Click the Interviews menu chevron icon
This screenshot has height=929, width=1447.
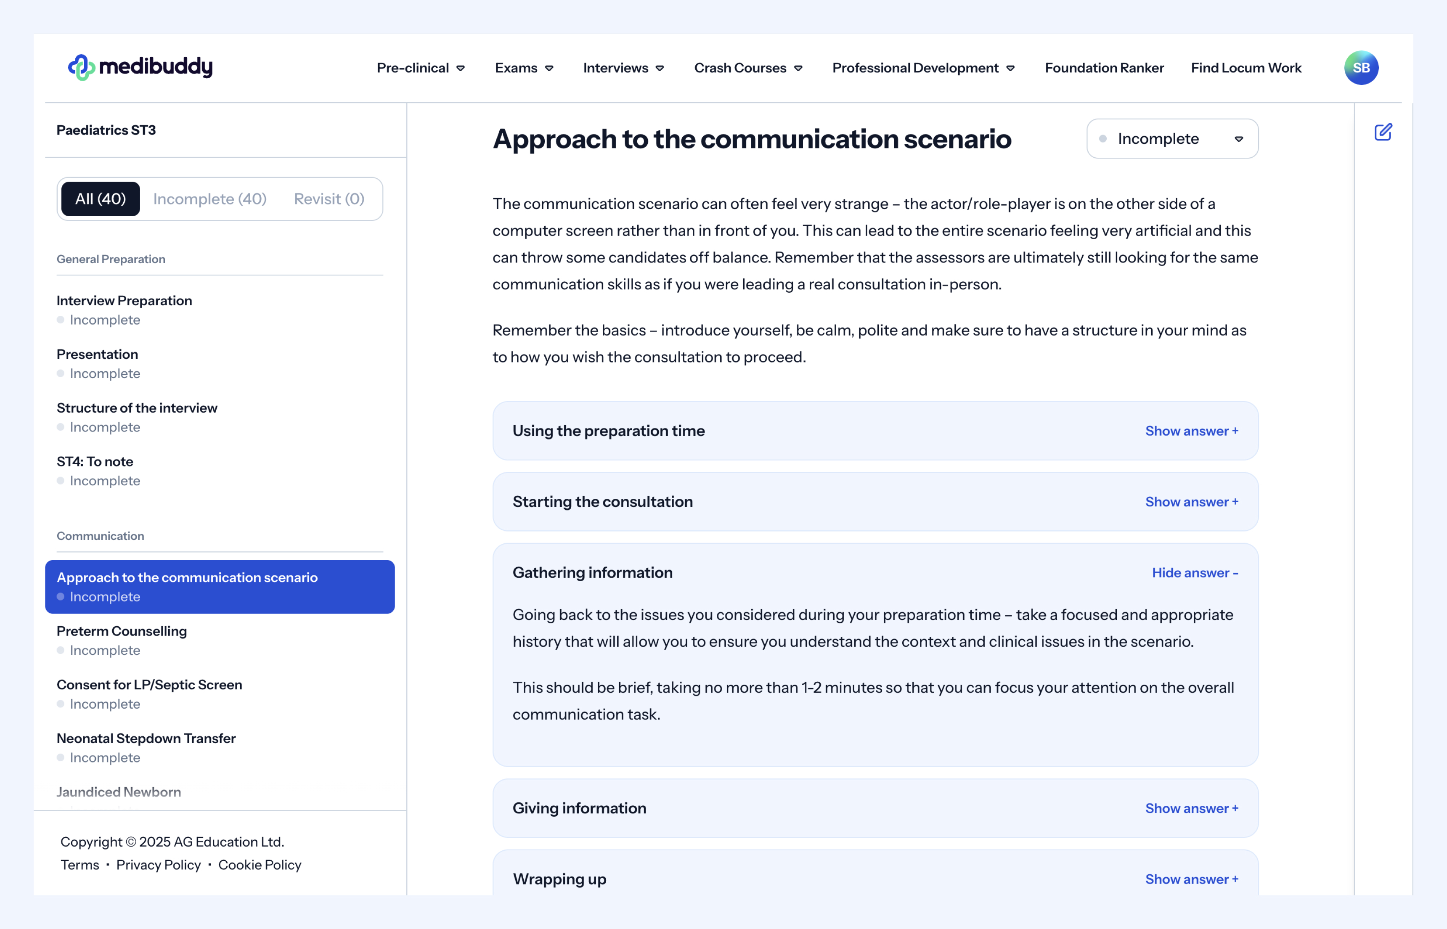[x=660, y=68]
